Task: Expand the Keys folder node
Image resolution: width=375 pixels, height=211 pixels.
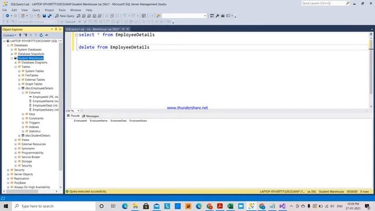Action: [x=23, y=114]
